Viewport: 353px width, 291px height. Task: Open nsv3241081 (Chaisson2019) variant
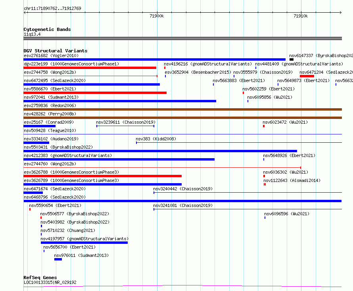183,205
